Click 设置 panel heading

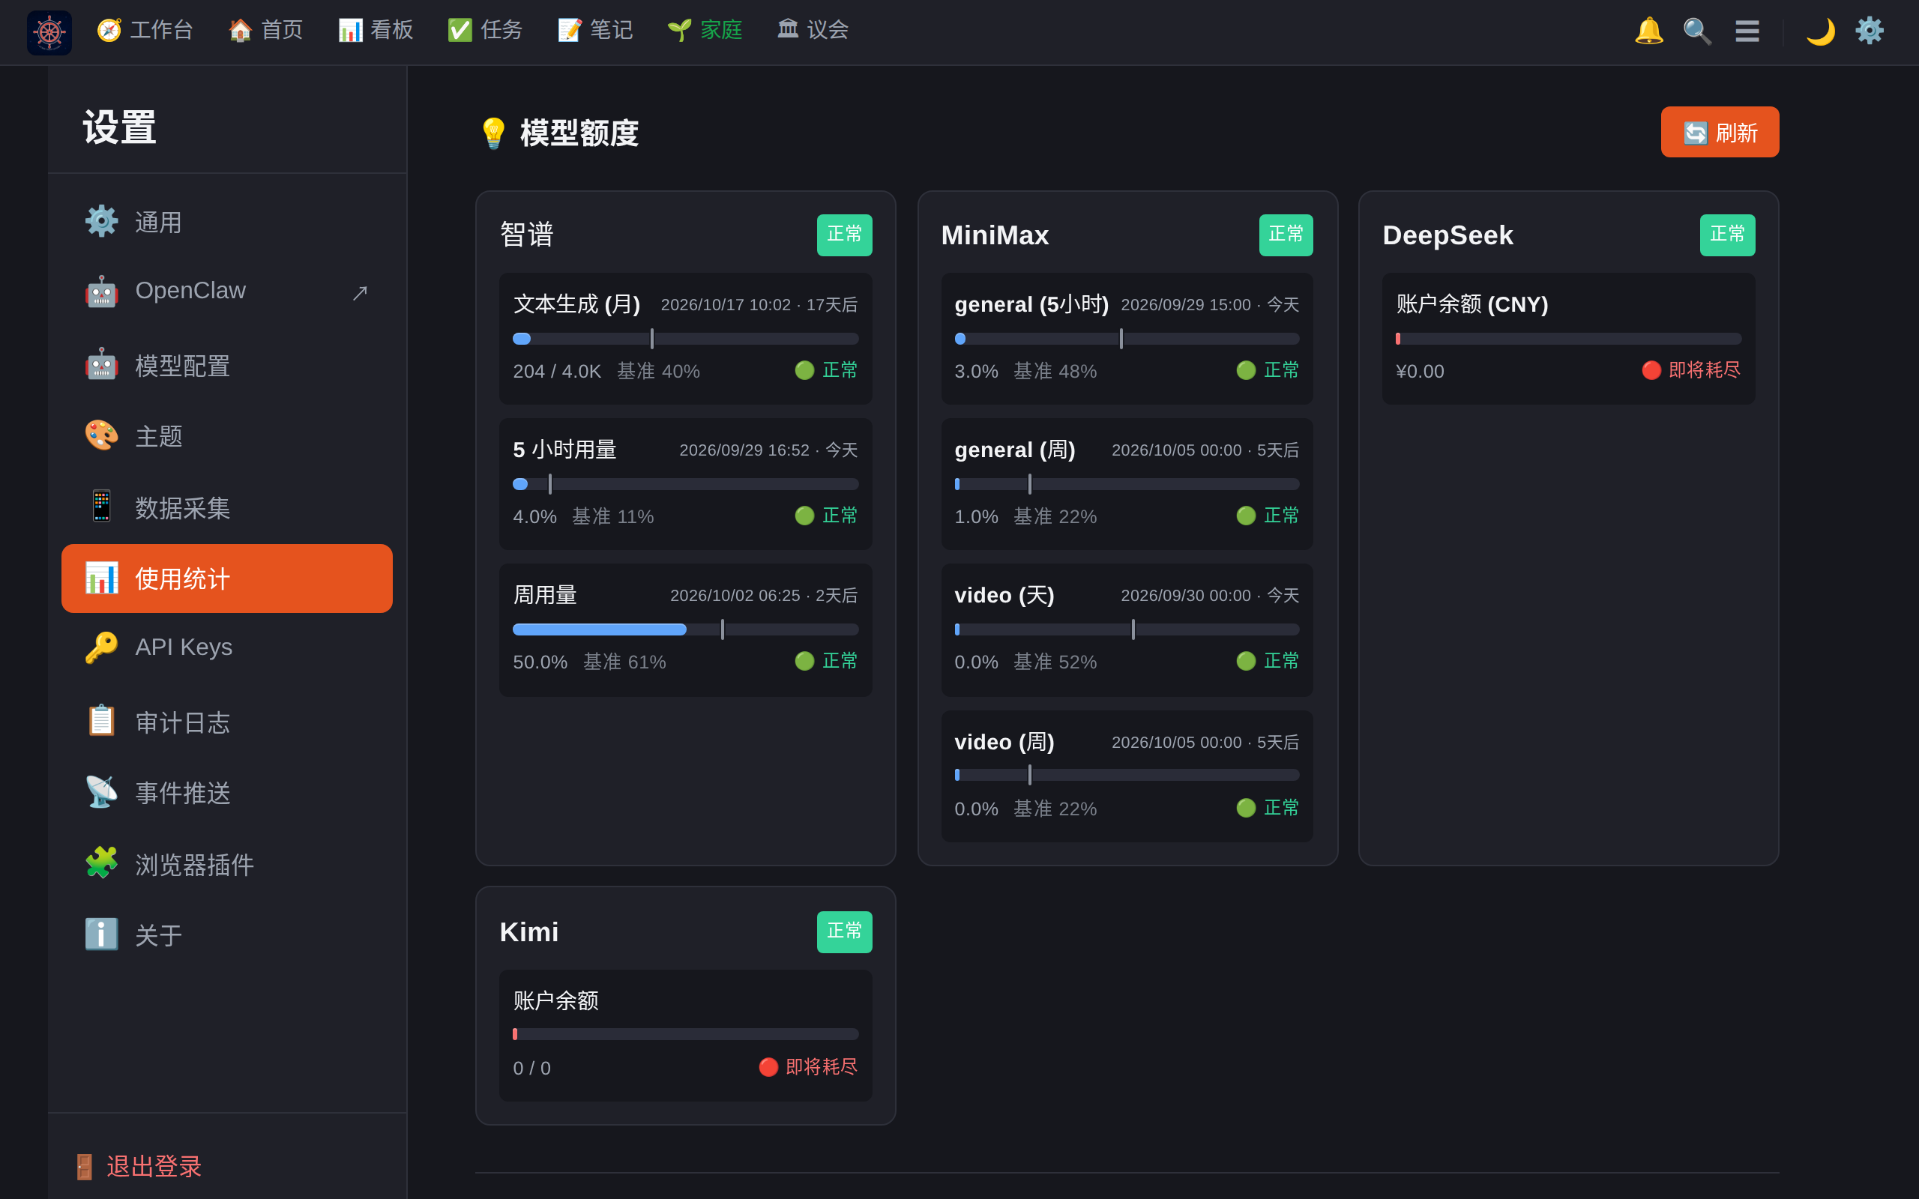coord(120,127)
